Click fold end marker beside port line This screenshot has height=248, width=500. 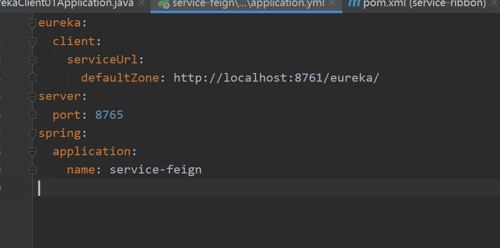point(33,115)
